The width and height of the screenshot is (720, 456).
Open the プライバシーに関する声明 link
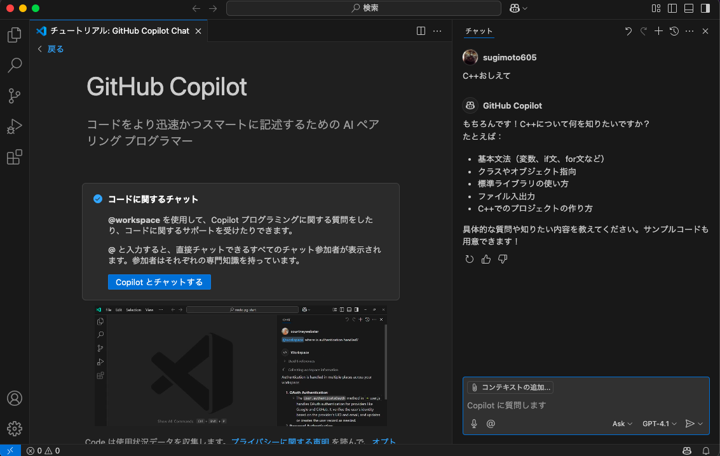coord(280,441)
